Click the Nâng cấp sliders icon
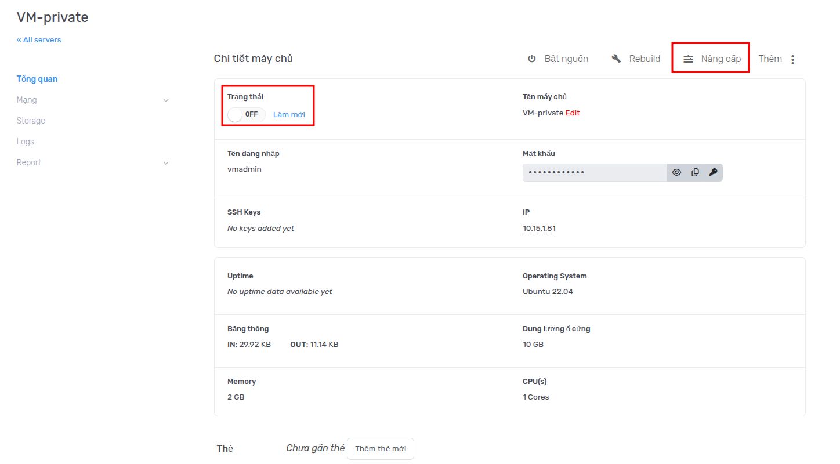The height and width of the screenshot is (464, 840). click(688, 59)
